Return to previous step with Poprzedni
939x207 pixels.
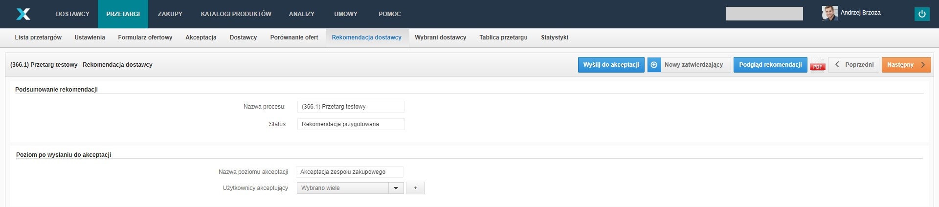(x=853, y=65)
